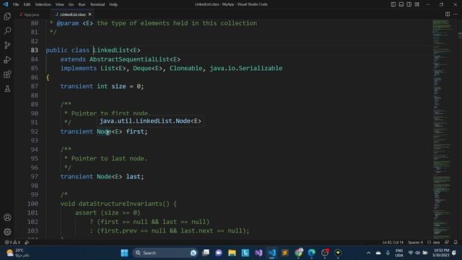This screenshot has height=260, width=462.
Task: Open the Go menu
Action: coord(71,4)
